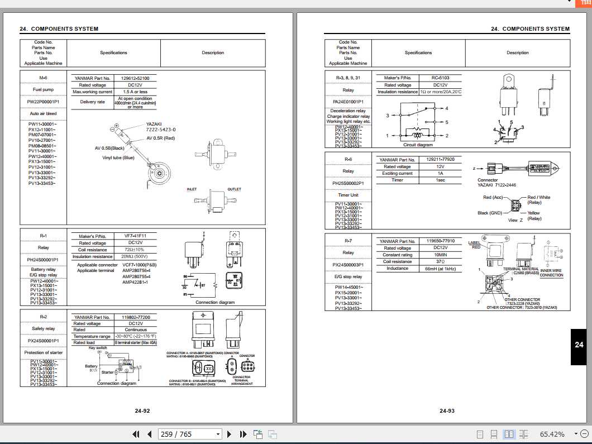This screenshot has width=592, height=444.
Task: Select YANMAR part number 119802-77200
Action: pos(136,317)
